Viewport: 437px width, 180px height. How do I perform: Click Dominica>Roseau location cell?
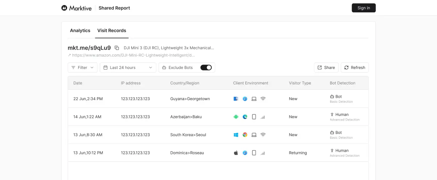click(187, 153)
